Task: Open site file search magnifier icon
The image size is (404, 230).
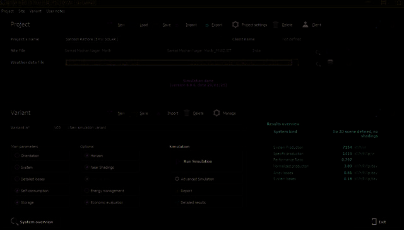Action: [318, 52]
